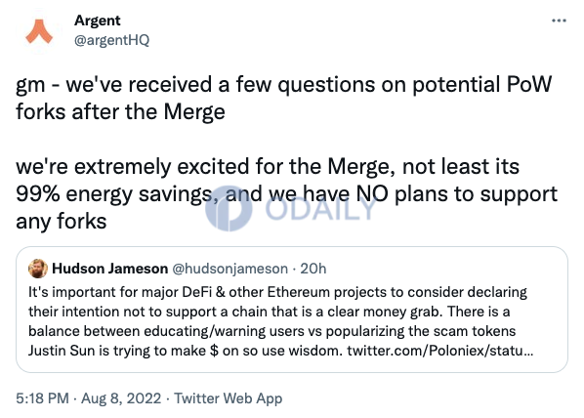Image resolution: width=584 pixels, height=418 pixels.
Task: Open the three-dot more options menu
Action: point(559,21)
